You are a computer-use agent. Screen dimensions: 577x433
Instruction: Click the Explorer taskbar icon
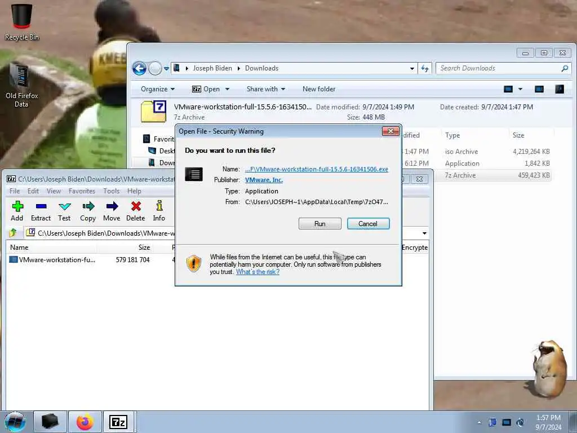50,422
